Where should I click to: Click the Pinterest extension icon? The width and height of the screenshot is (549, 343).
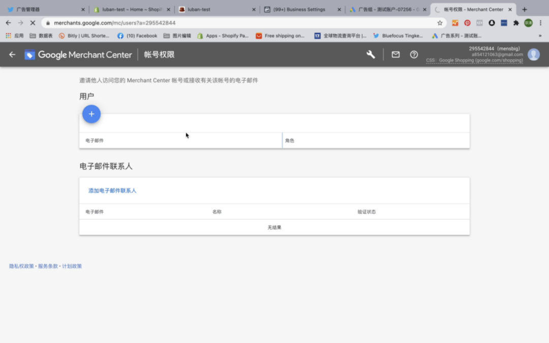coord(467,23)
